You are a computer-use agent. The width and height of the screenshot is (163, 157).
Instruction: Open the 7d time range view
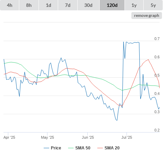pyautogui.click(x=68, y=5)
